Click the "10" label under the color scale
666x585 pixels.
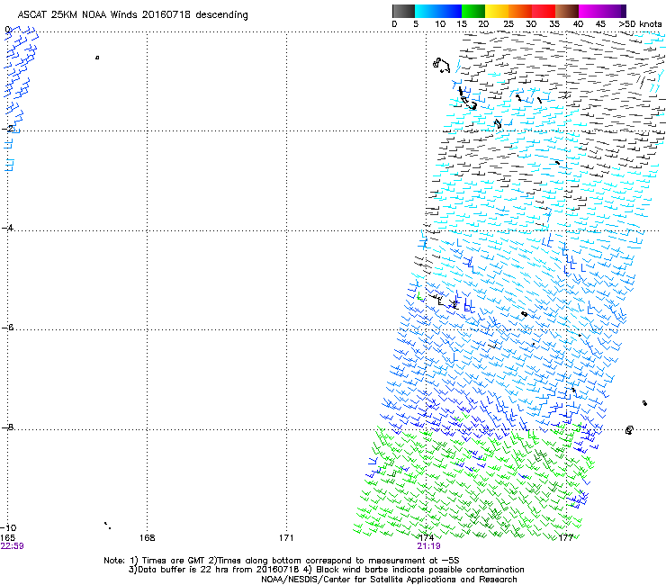pyautogui.click(x=440, y=24)
